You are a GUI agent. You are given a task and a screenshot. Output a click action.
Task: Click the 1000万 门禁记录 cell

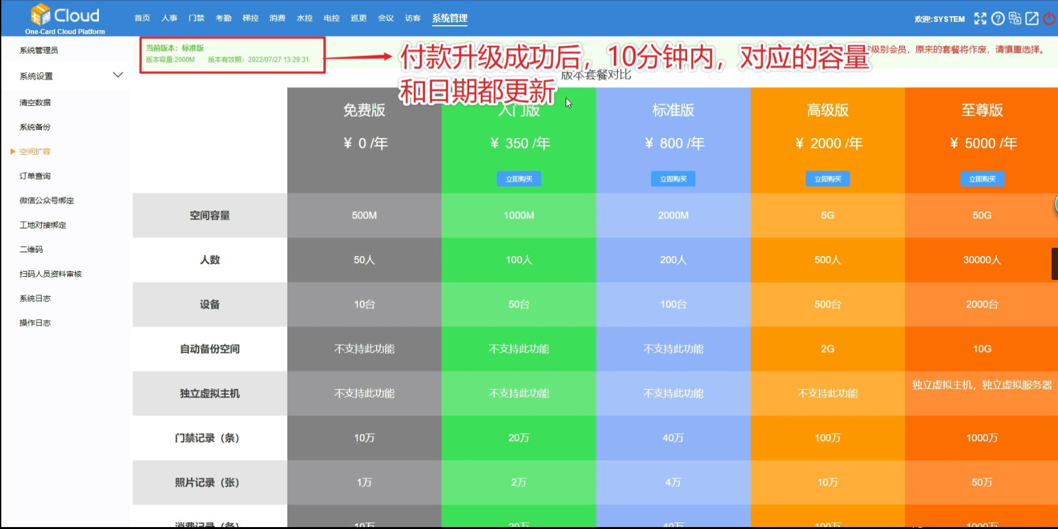tap(982, 438)
